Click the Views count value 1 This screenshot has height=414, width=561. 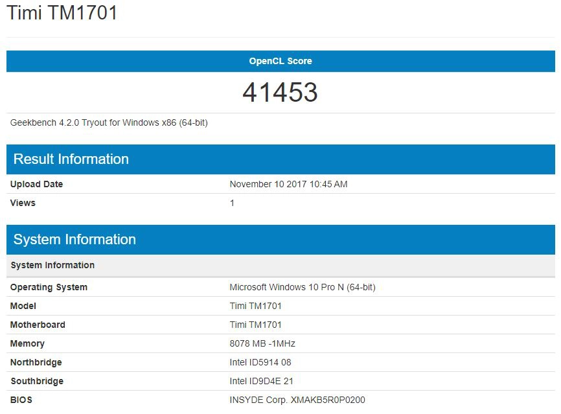232,203
